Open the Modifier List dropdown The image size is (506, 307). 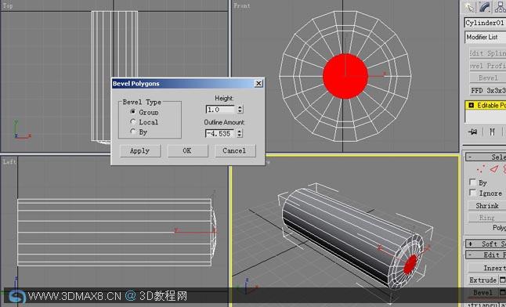pyautogui.click(x=486, y=37)
